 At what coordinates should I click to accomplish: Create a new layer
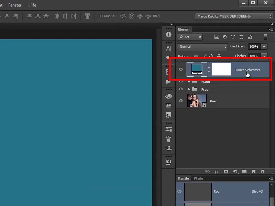[254, 172]
